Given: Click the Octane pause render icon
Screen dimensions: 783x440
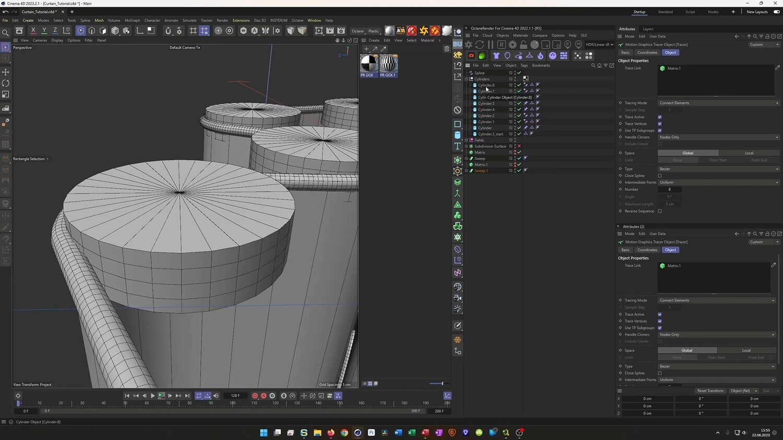Looking at the screenshot, I should click(x=490, y=45).
